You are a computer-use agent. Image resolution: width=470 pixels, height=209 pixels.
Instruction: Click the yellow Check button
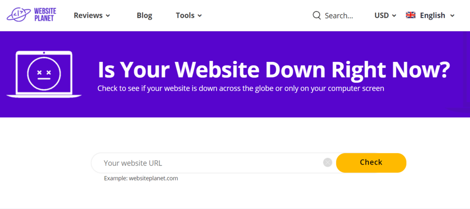(371, 163)
